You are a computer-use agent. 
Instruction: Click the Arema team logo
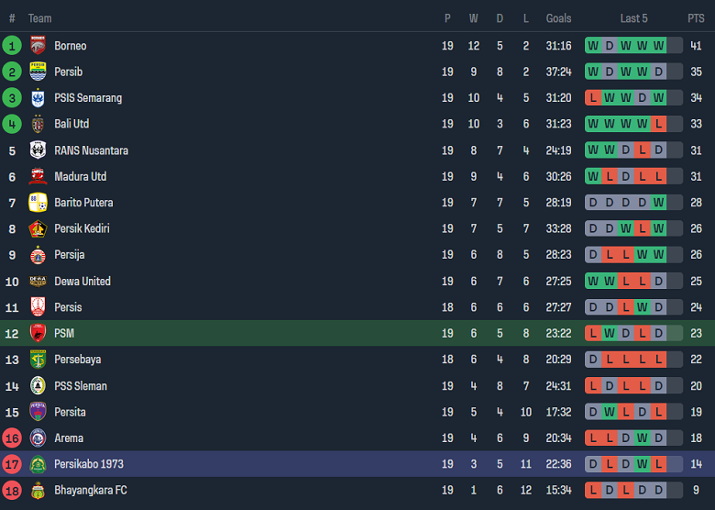coord(38,438)
